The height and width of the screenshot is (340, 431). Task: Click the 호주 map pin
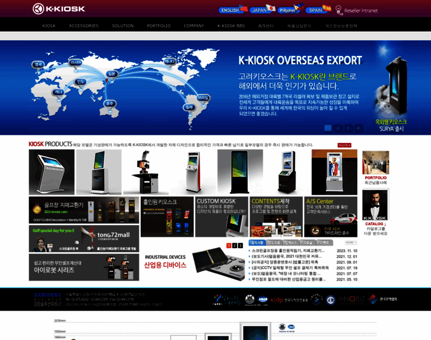(110, 104)
